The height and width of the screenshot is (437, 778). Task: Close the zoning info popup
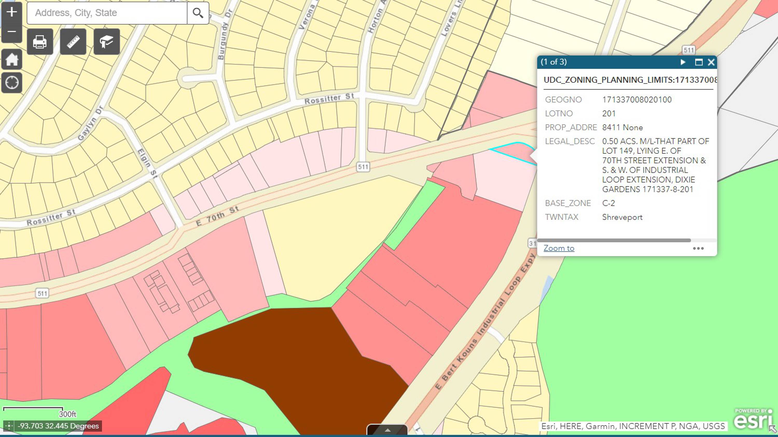pyautogui.click(x=711, y=62)
